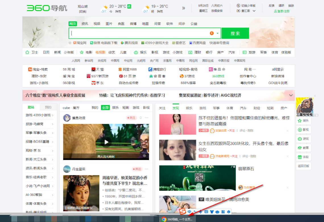Click the 携程旅行 site icon
Viewport: 324px width, 222px height.
point(150,69)
